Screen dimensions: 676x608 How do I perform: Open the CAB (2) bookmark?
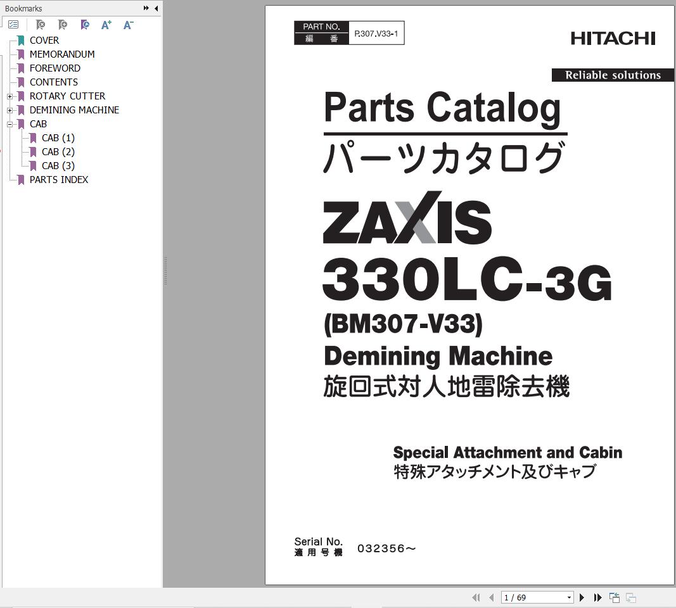point(58,151)
